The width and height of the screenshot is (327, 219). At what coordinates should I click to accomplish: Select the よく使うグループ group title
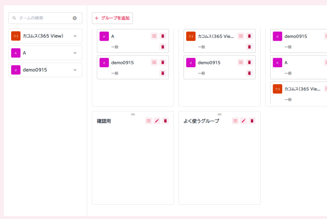[x=201, y=121]
